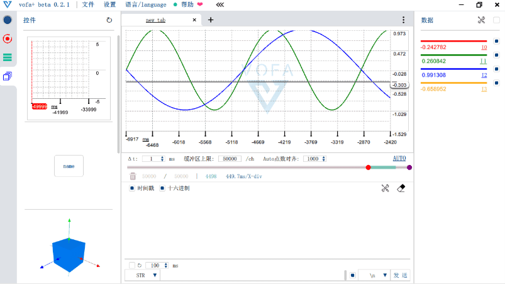Viewport: 505px width, 284px height.
Task: Click the red -49999 time label in widget
Action: click(x=39, y=106)
